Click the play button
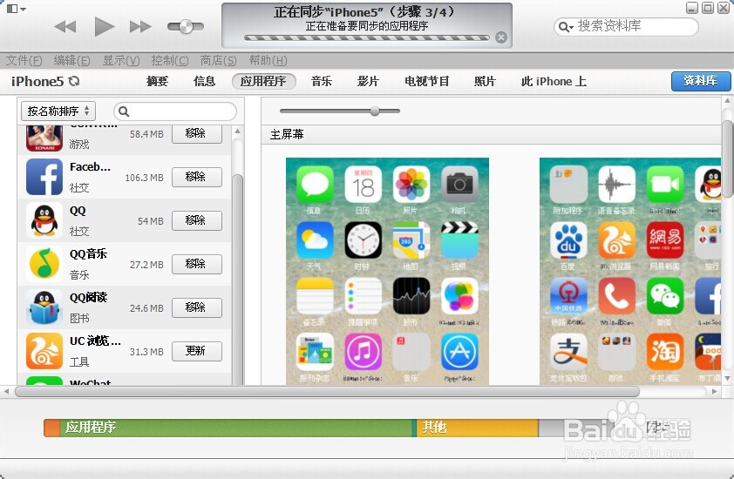734x479 pixels. click(x=104, y=26)
